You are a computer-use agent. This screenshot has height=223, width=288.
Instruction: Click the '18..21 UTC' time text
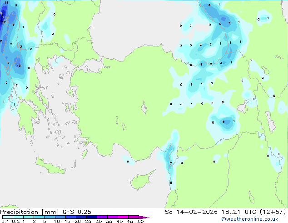[239, 212]
